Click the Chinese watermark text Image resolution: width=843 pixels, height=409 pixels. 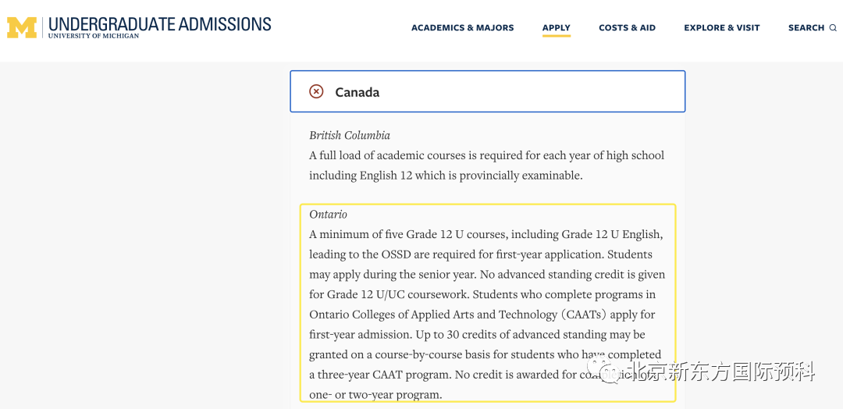pyautogui.click(x=718, y=372)
